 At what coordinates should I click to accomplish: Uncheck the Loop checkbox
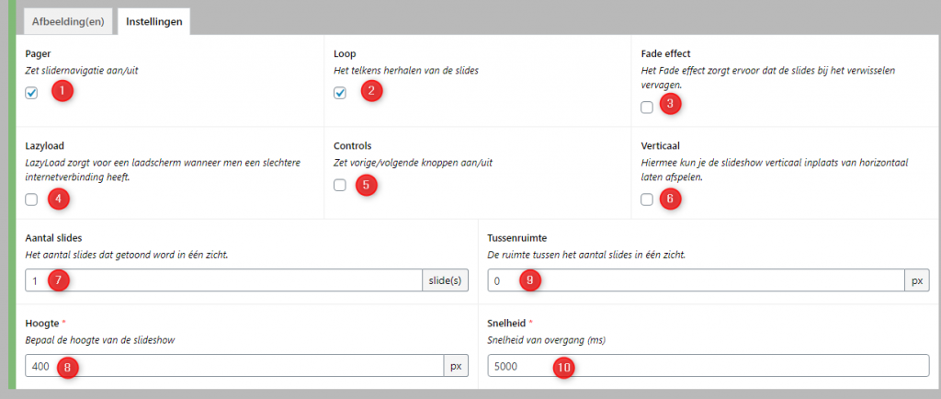coord(340,93)
